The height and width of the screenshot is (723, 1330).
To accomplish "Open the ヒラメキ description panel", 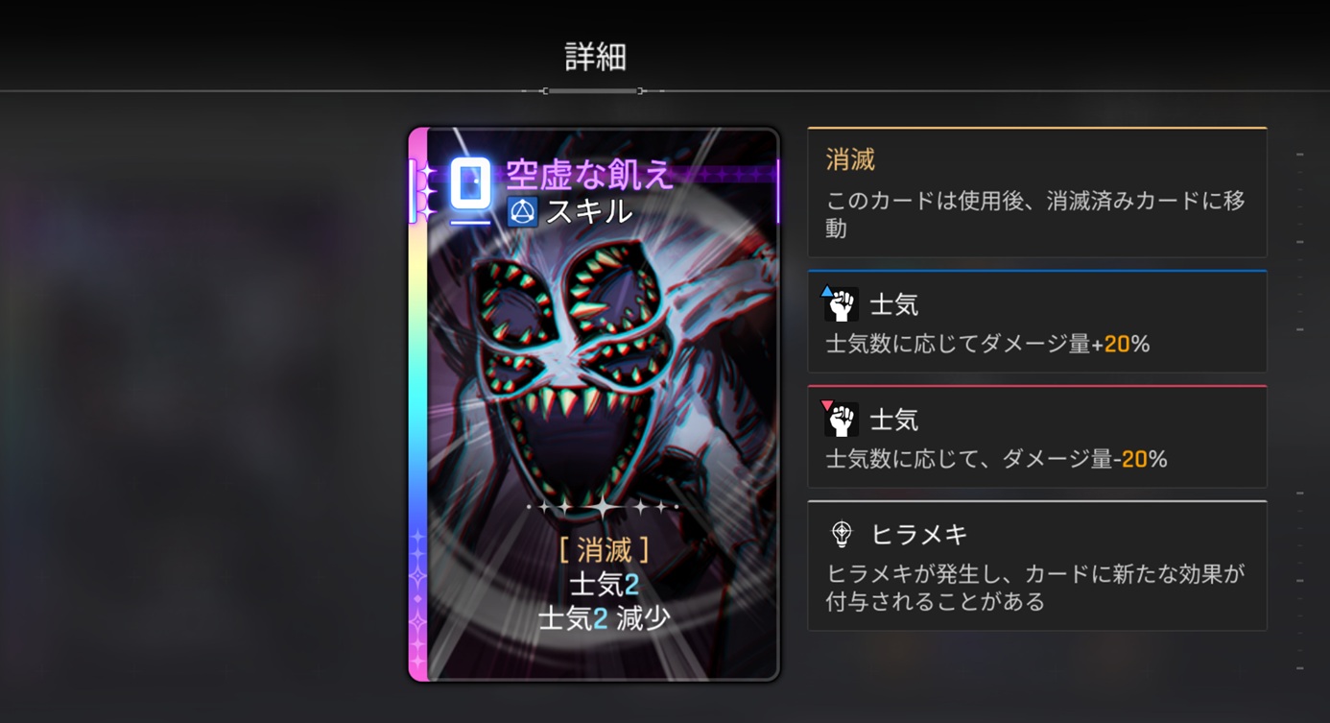I will click(1037, 566).
